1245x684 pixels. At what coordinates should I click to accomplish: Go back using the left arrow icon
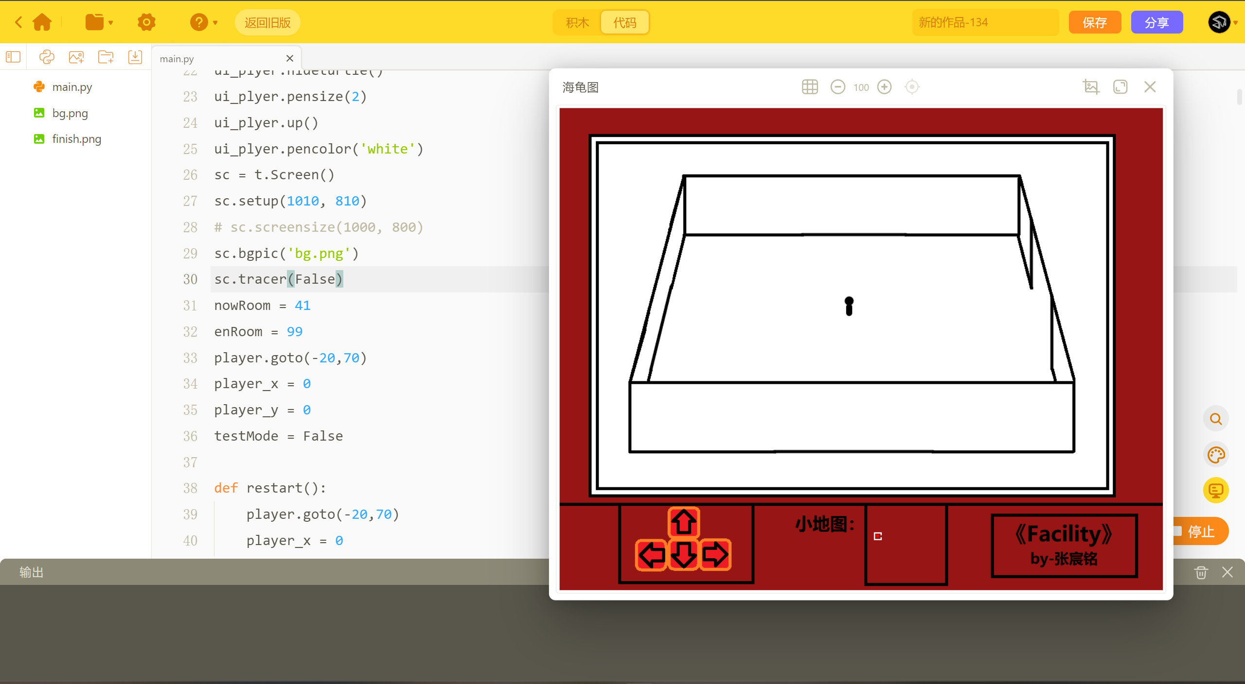tap(18, 22)
